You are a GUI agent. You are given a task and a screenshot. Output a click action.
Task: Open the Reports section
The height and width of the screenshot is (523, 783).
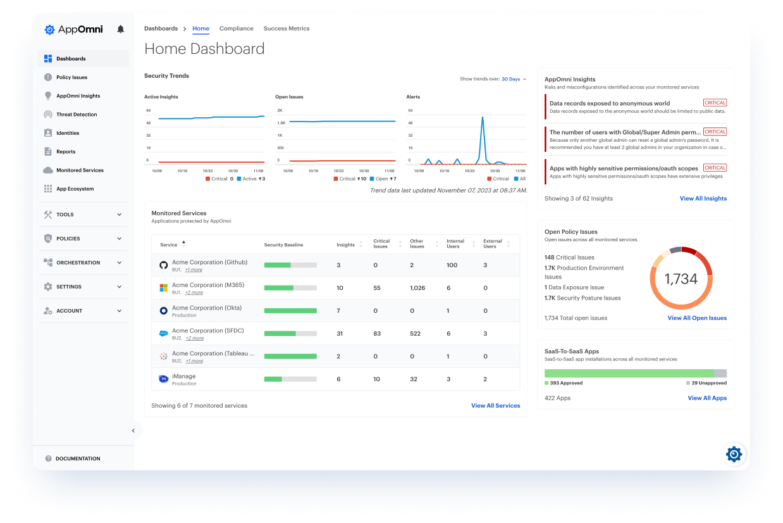(66, 151)
